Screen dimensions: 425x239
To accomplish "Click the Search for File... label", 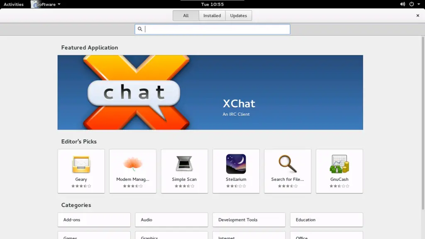I will [x=288, y=179].
